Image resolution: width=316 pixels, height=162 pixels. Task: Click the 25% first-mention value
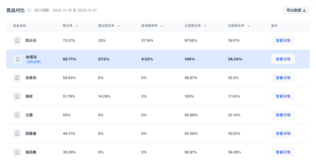(102, 41)
